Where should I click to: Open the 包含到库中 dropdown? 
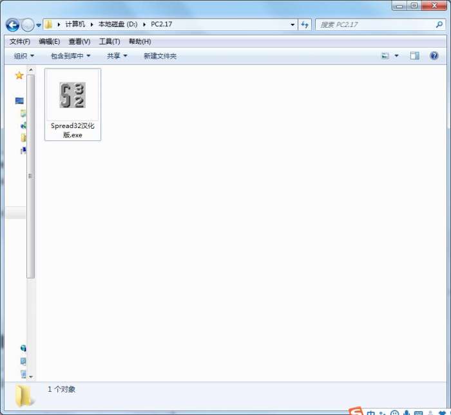tap(71, 56)
